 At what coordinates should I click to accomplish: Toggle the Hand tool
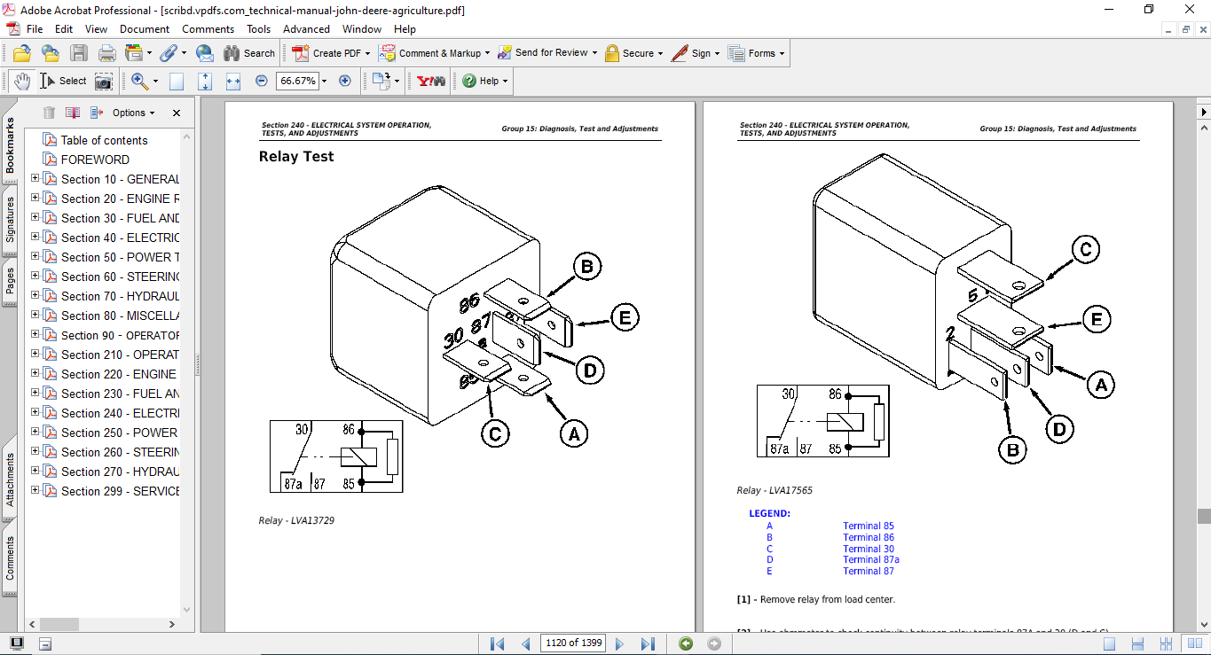(x=21, y=81)
